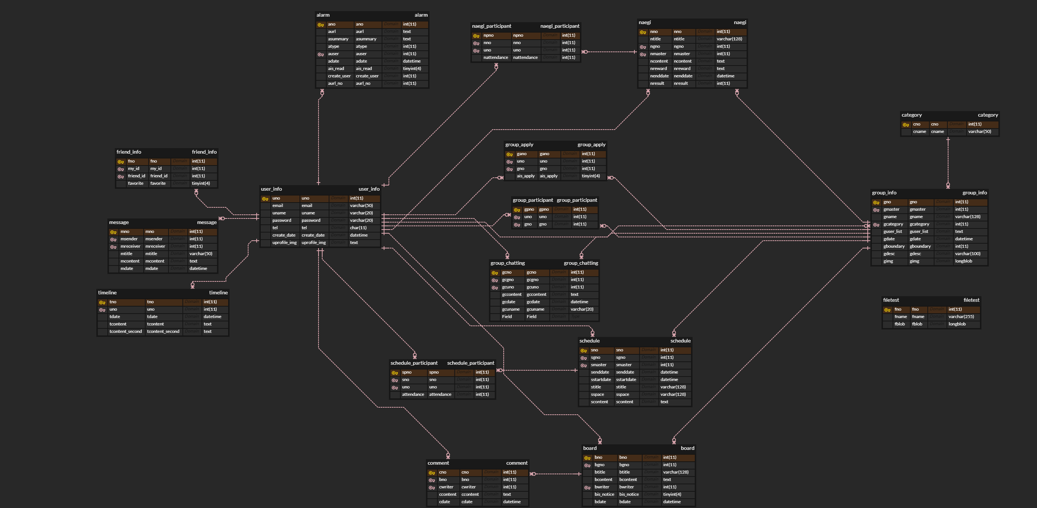Click datetime type in timeline tdate row

pyautogui.click(x=212, y=317)
